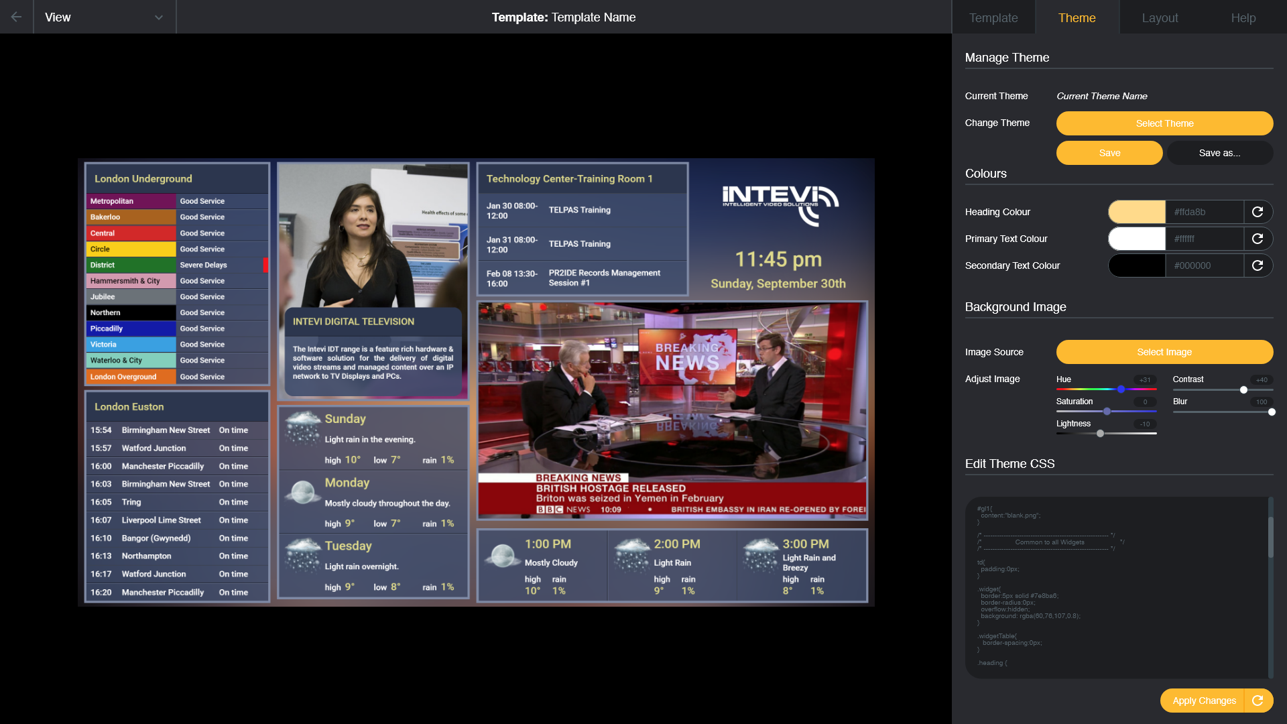The width and height of the screenshot is (1287, 724).
Task: Open the Secondary Text Colour swatch
Action: point(1137,265)
